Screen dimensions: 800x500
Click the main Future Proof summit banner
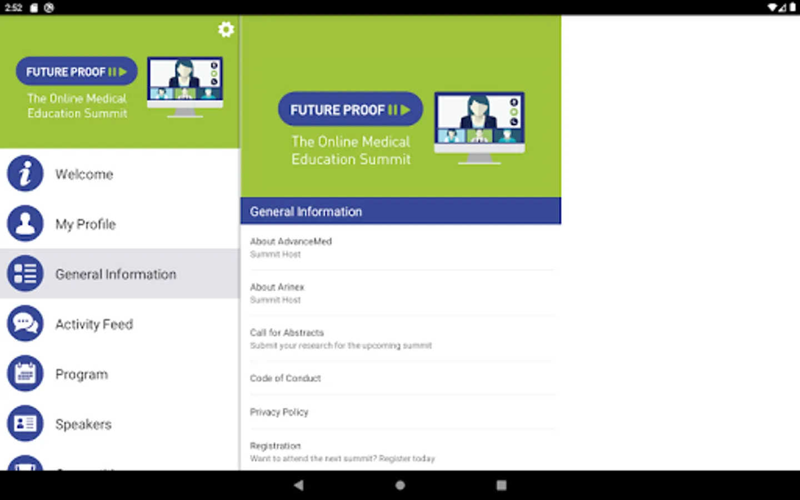(401, 106)
